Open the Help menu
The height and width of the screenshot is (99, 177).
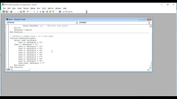(65, 8)
